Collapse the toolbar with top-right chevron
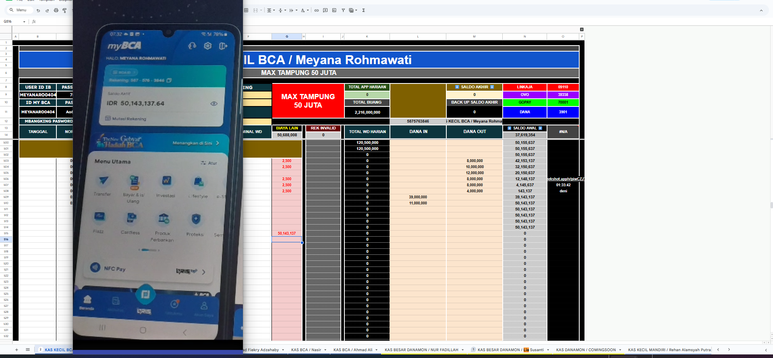 click(x=761, y=10)
